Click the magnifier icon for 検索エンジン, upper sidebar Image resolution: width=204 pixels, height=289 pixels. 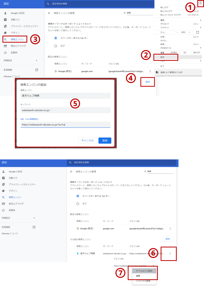tap(5, 39)
